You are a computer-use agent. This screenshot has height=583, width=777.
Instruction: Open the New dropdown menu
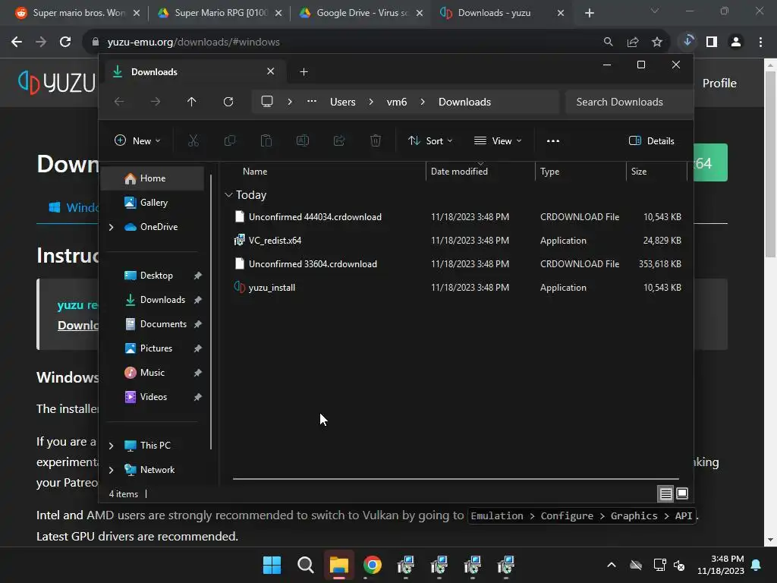tap(137, 140)
